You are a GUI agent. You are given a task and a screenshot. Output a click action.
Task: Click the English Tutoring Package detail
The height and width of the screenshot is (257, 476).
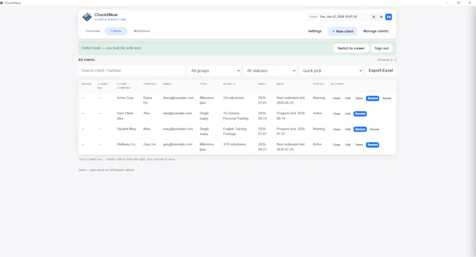(x=234, y=131)
